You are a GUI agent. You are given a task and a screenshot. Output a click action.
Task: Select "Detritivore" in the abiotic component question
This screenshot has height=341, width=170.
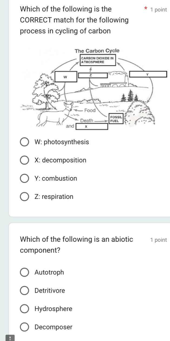[25, 291]
